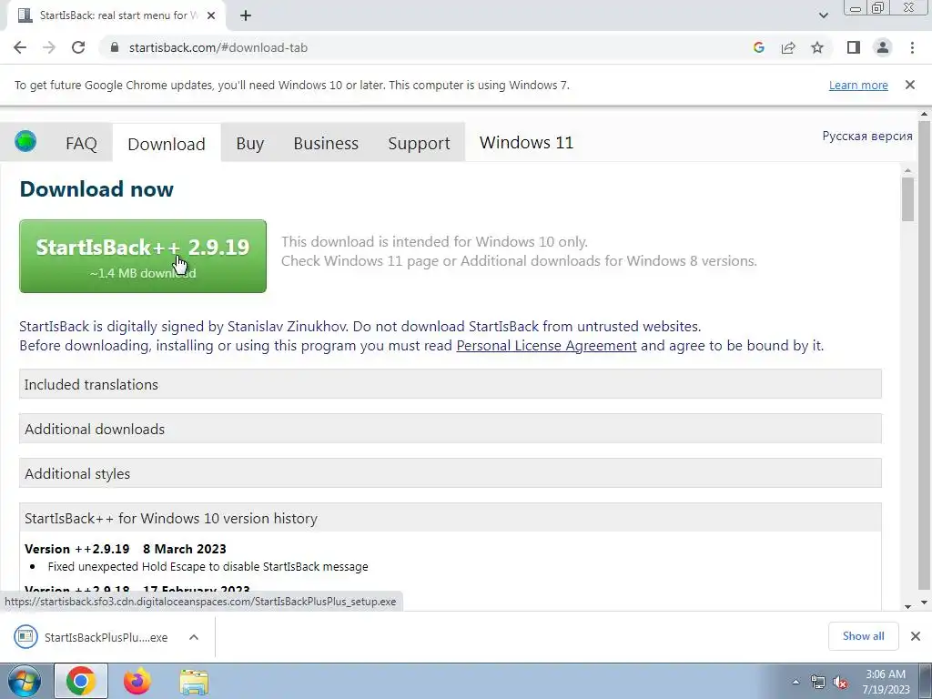This screenshot has width=932, height=699.
Task: Download StartIsBack++ 2.9.19
Action: click(x=143, y=256)
